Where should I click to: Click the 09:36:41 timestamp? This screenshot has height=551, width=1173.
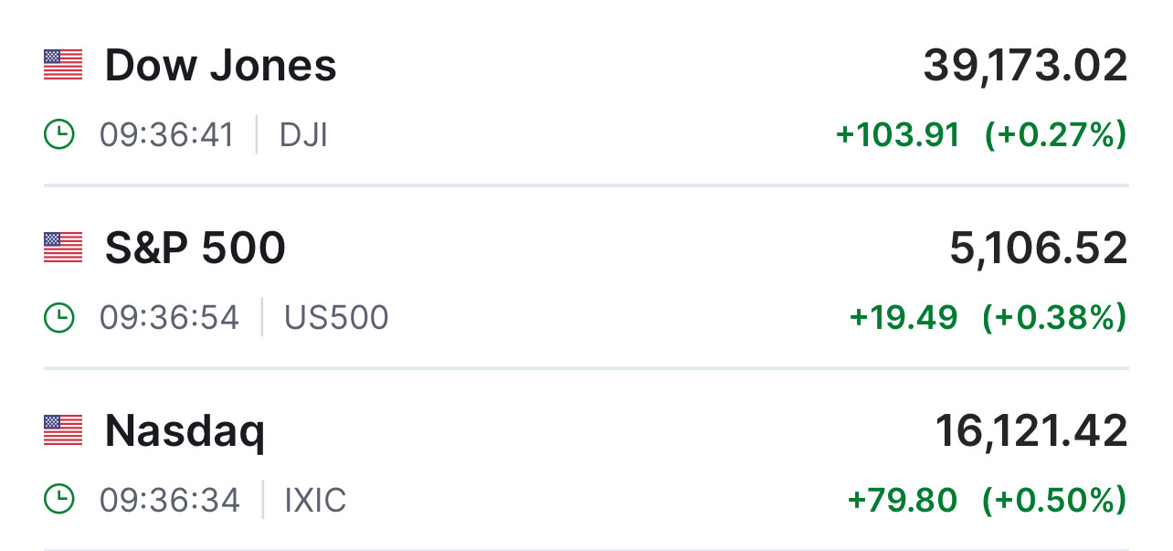pyautogui.click(x=167, y=135)
